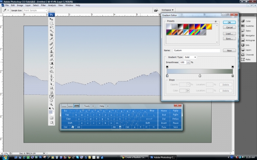Click the Load... button
Viewport: 257px width, 160px height.
pyautogui.click(x=229, y=34)
